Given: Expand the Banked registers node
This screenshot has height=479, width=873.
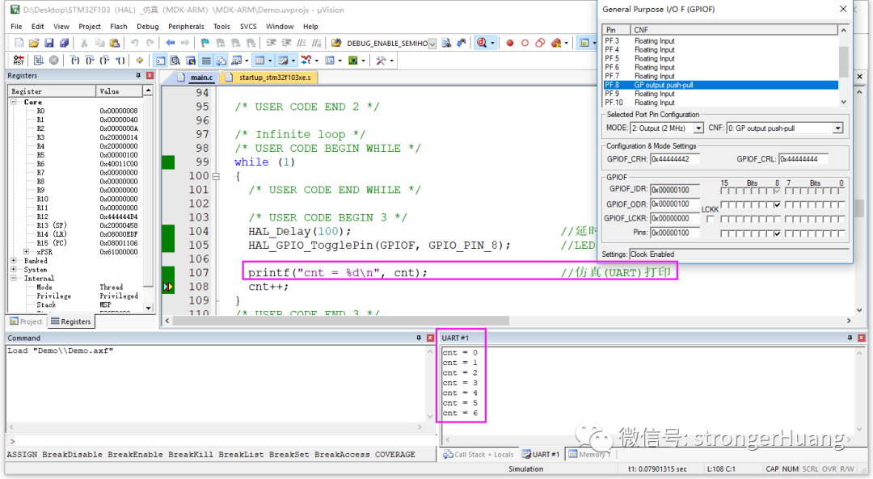Looking at the screenshot, I should click(14, 260).
